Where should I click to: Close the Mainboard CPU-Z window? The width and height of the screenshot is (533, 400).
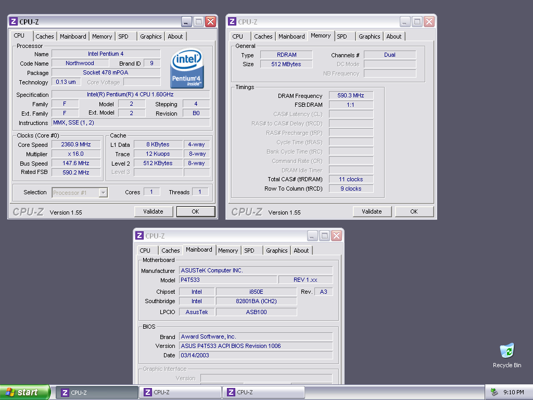[x=337, y=236]
